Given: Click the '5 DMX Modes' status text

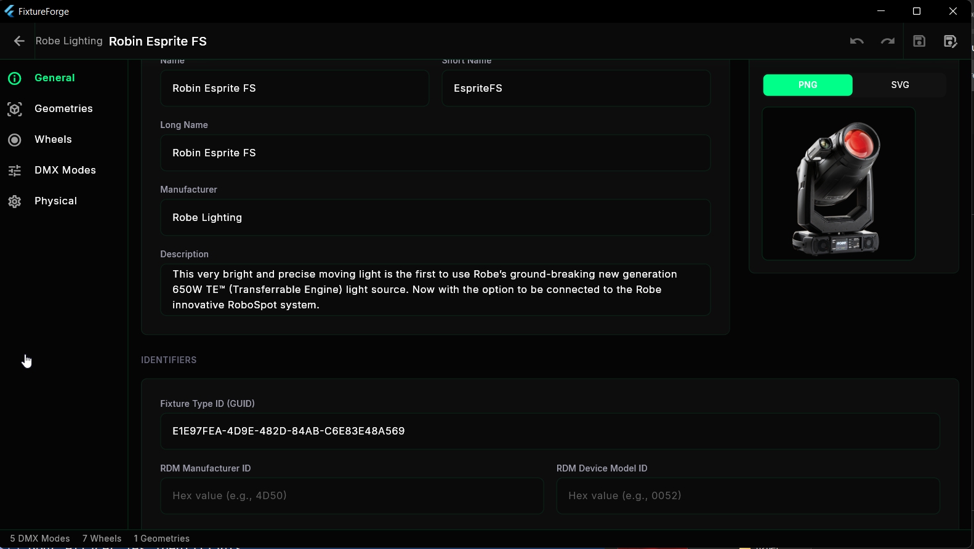Looking at the screenshot, I should coord(40,539).
